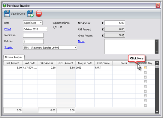Click the '3052' analysis code cell
The height and width of the screenshot is (118, 163).
tap(85, 68)
